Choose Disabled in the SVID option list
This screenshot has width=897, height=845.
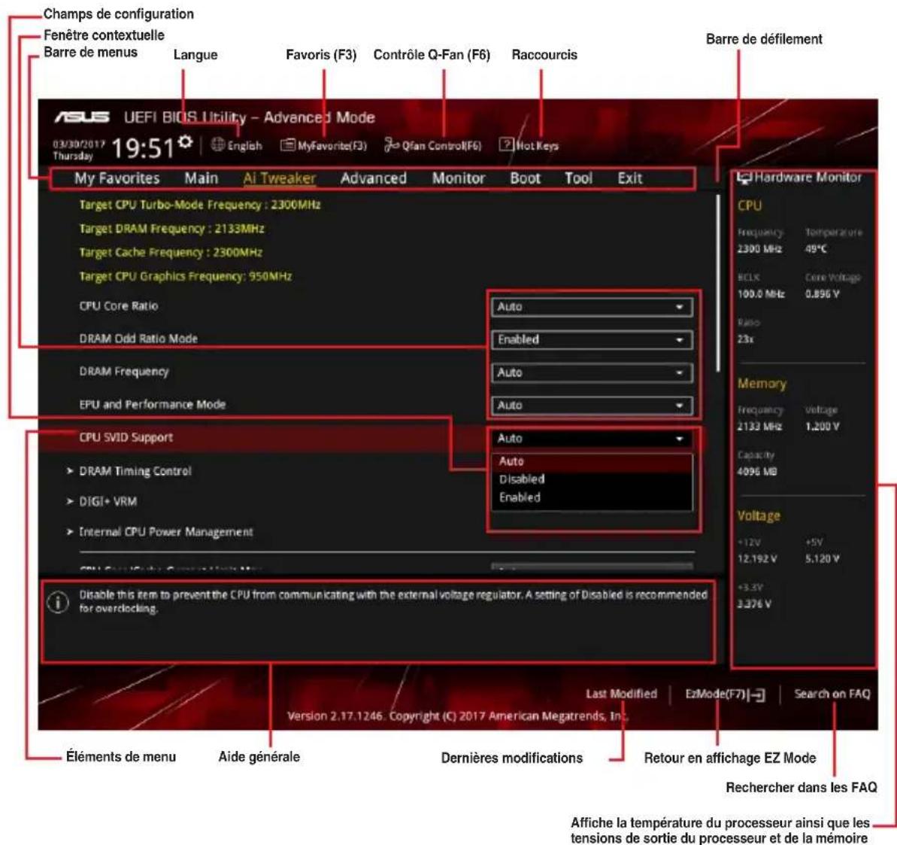pos(592,479)
